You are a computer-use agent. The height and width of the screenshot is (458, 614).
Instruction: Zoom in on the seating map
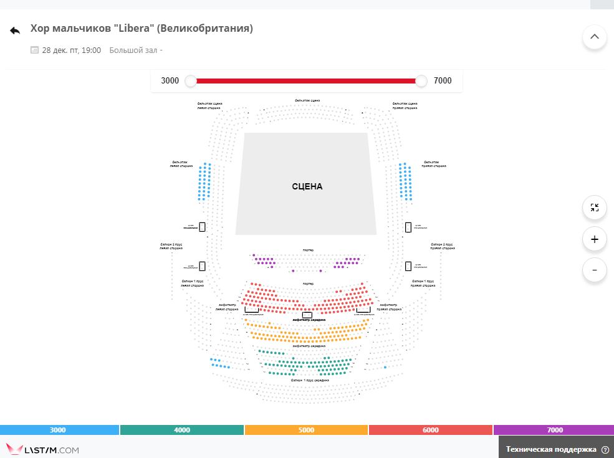595,239
